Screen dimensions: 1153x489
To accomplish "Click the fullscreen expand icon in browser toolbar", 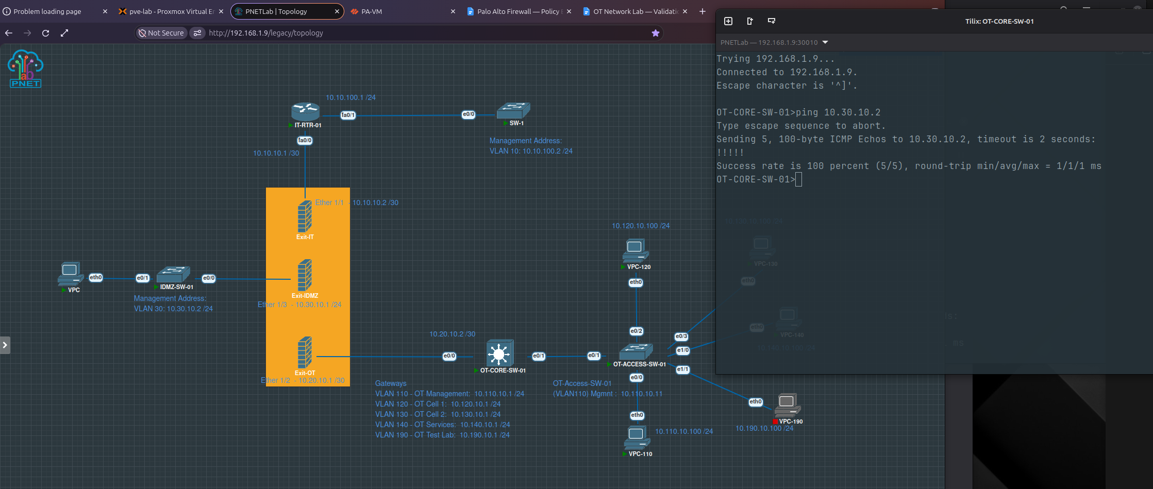I will [64, 33].
